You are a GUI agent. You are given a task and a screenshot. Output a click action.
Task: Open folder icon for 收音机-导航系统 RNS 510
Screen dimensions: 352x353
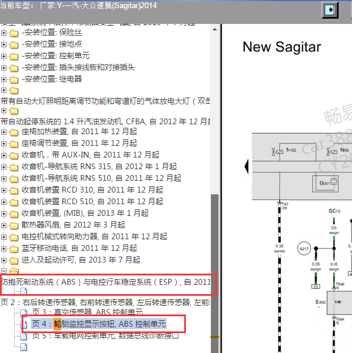(x=14, y=179)
